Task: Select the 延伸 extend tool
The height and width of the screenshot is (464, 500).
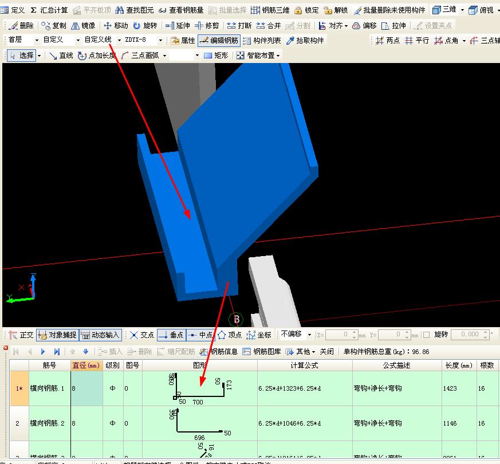Action: [178, 26]
